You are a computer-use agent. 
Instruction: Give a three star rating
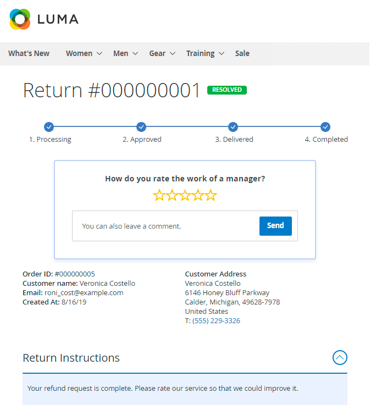185,195
